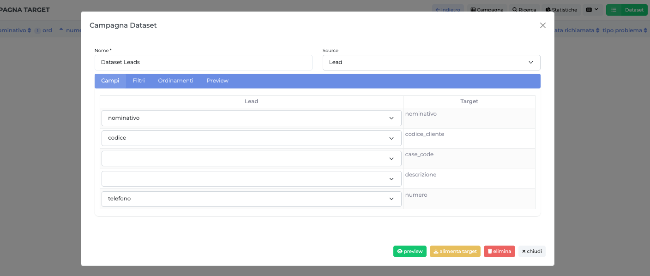Open the codice field mapping dropdown

[x=252, y=138]
